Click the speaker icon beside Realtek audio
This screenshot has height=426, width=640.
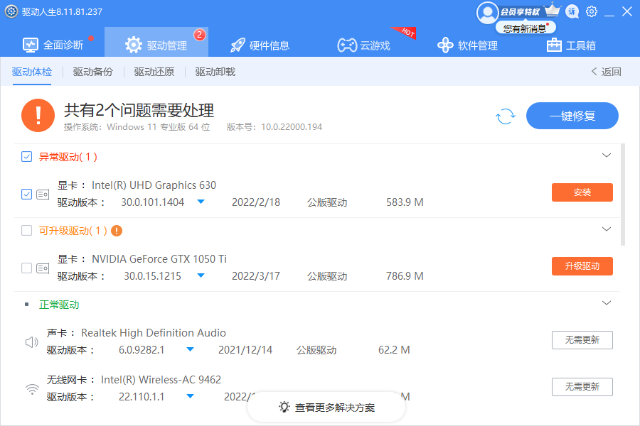31,342
